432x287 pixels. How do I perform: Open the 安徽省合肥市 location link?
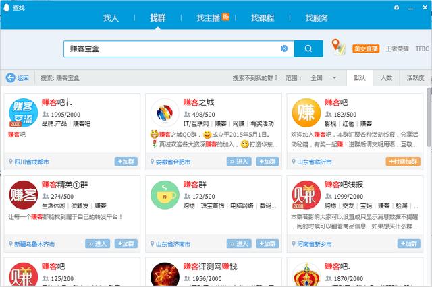173,162
